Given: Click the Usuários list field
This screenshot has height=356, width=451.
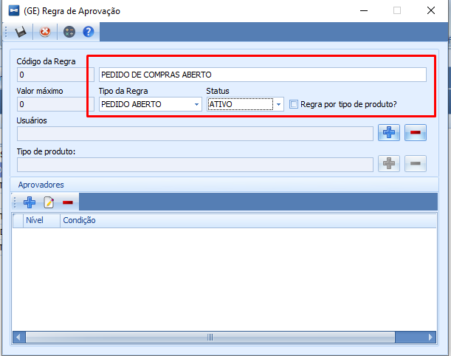Looking at the screenshot, I should point(195,134).
